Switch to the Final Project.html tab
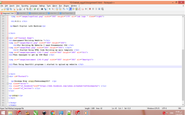The image size is (185, 115). point(67,13)
